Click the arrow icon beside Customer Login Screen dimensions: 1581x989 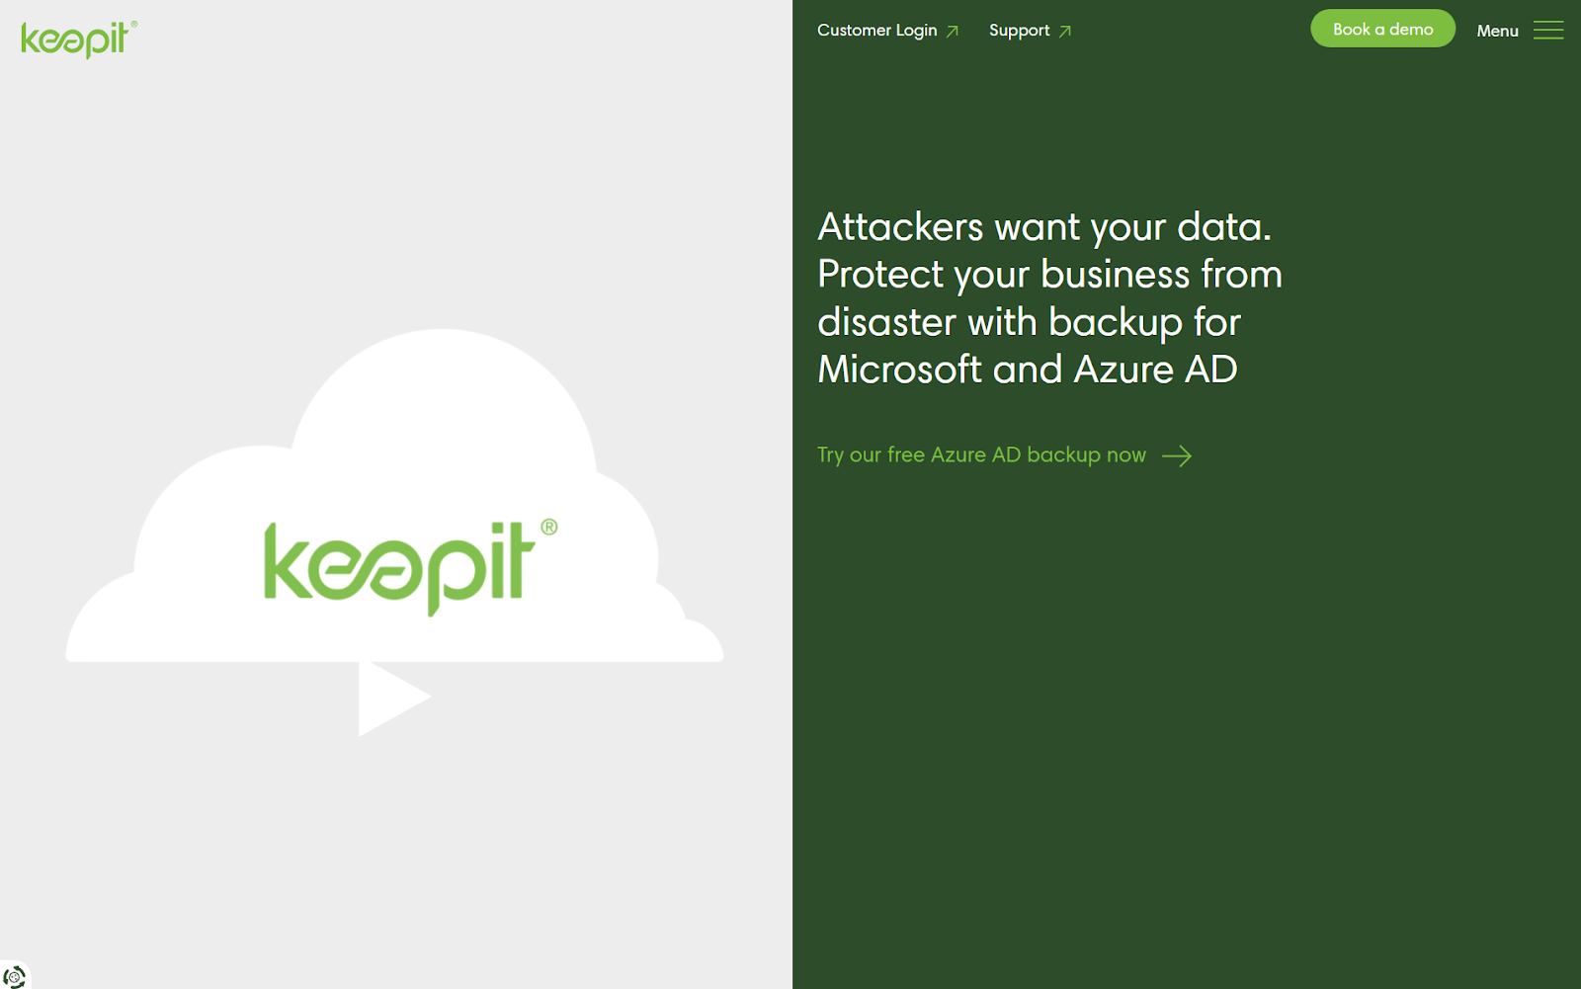(x=953, y=32)
